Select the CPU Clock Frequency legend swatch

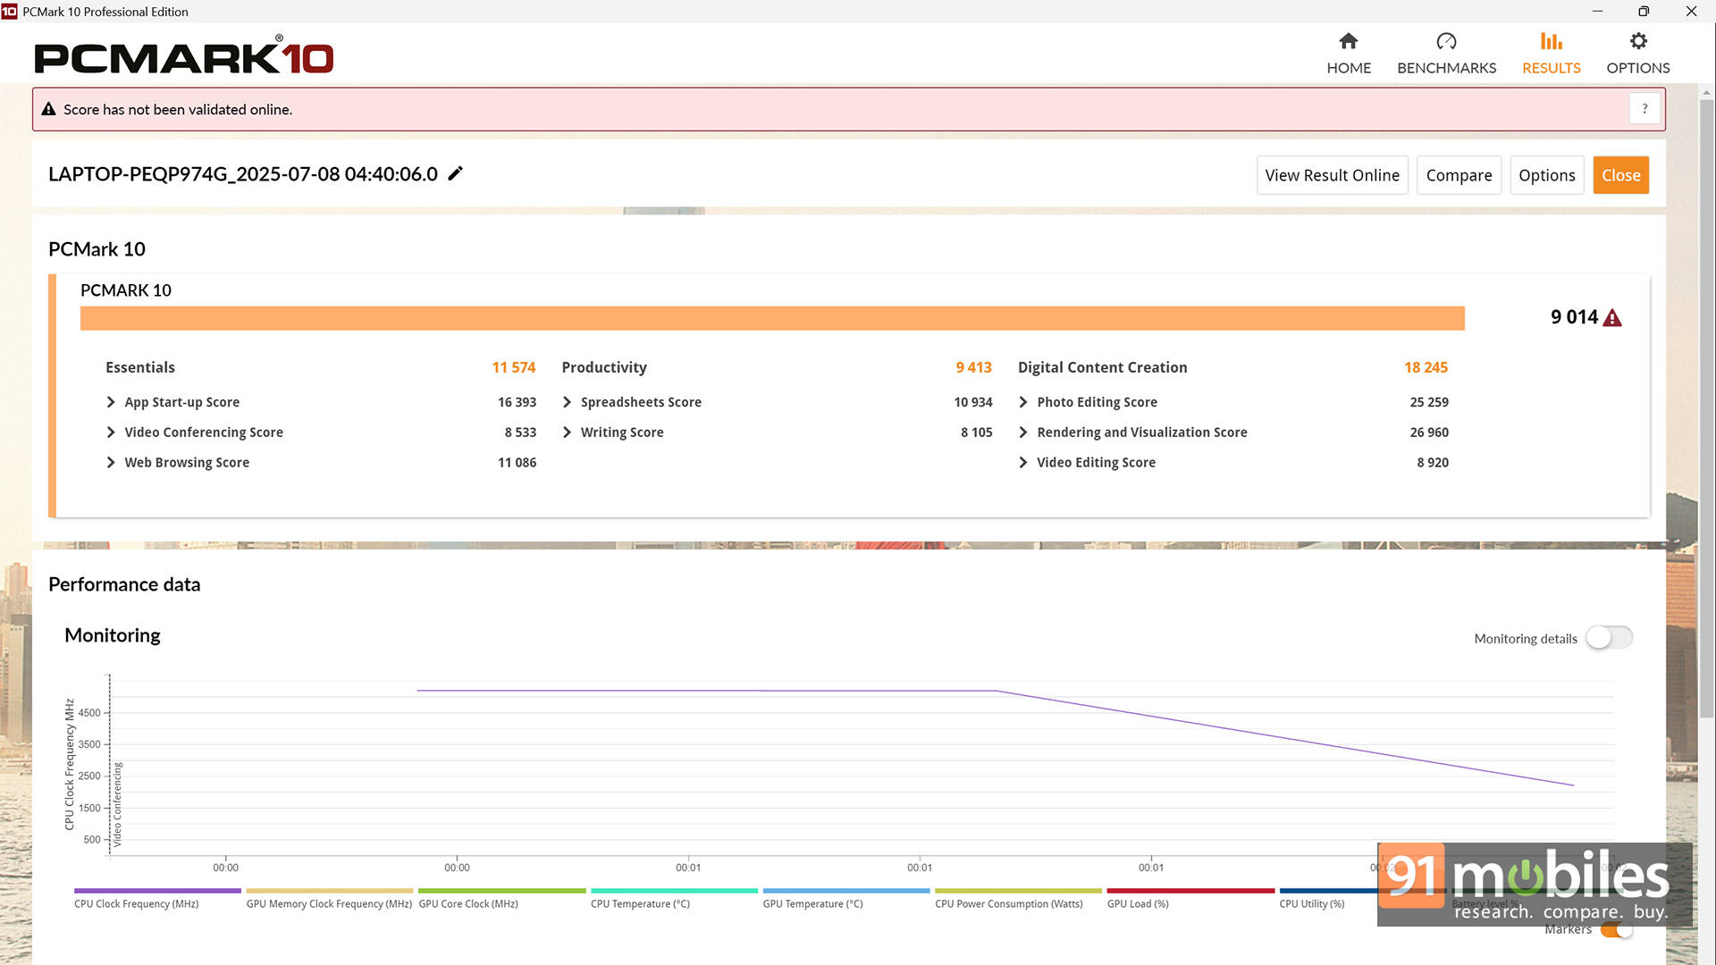pos(157,891)
